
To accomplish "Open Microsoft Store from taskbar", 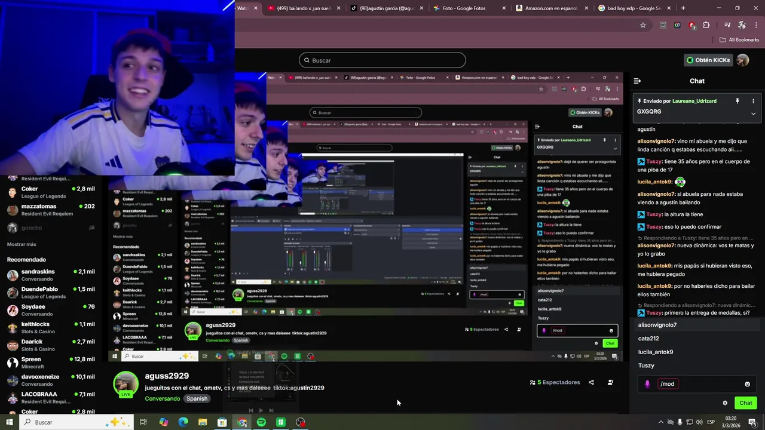I will [x=222, y=422].
